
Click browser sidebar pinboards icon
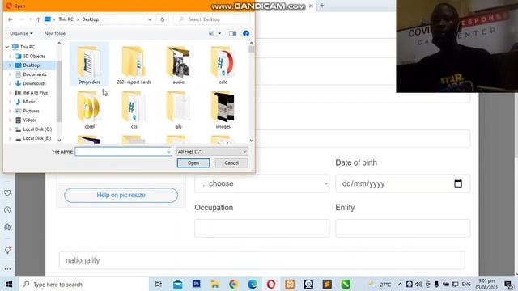click(x=7, y=250)
